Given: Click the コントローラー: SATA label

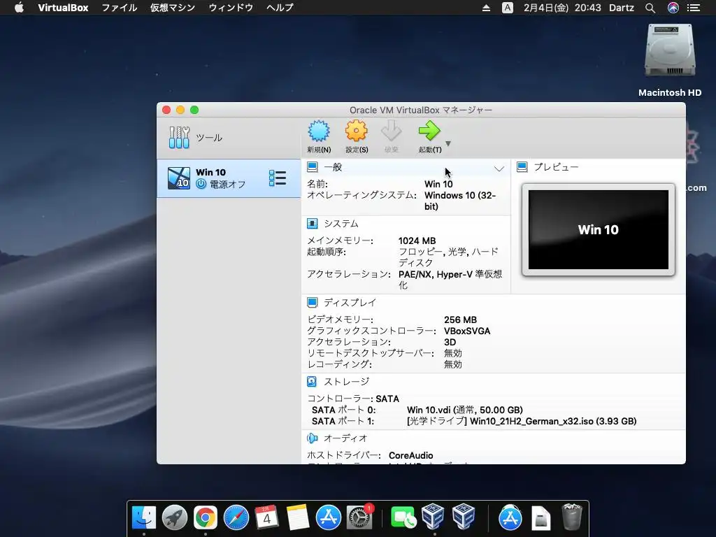Looking at the screenshot, I should (353, 399).
